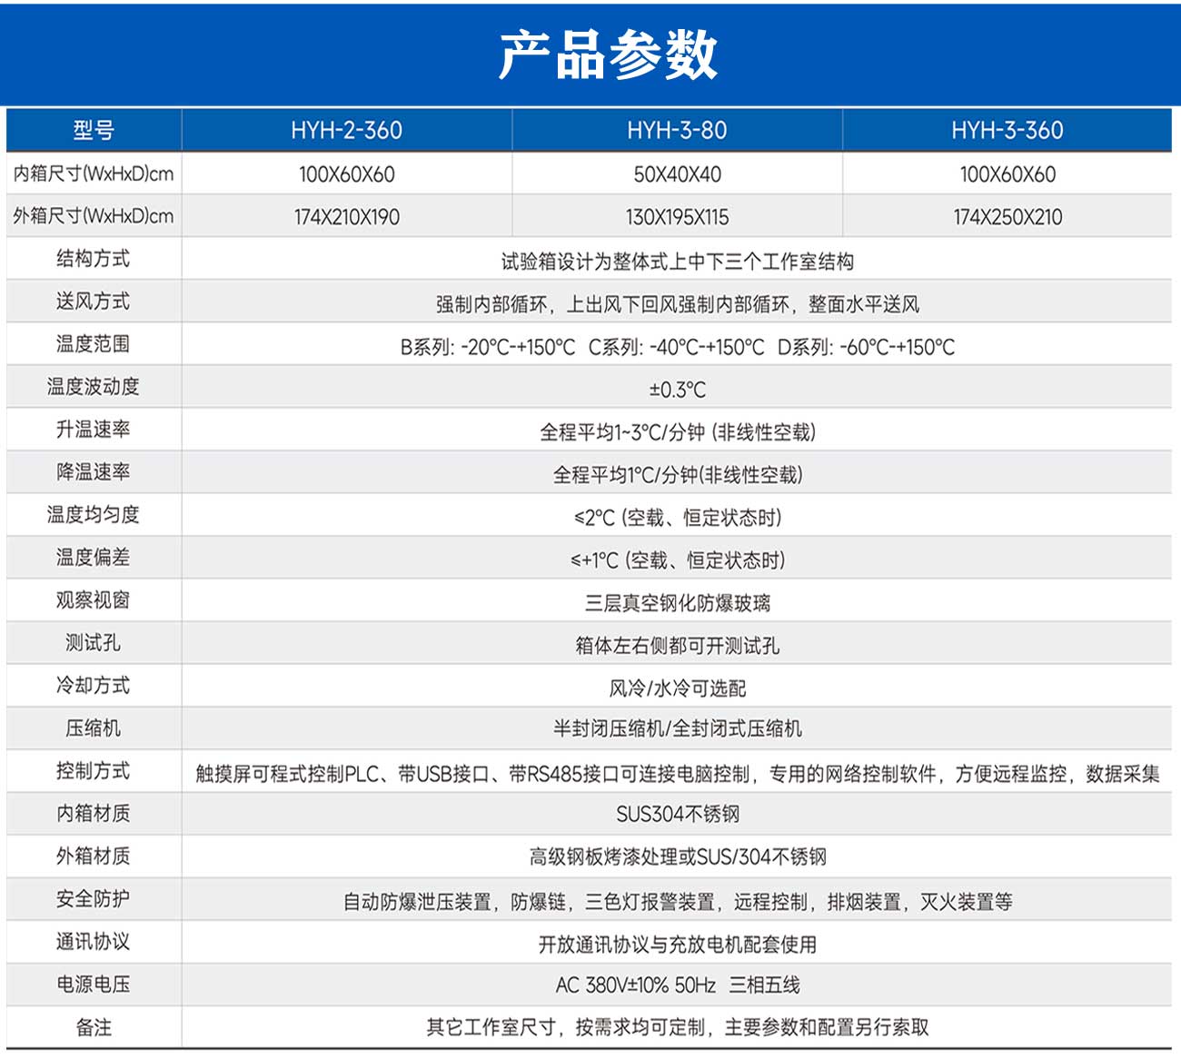1181x1059 pixels.
Task: Click the 100X60X60 value under HYH-3-360
Action: (x=1007, y=174)
